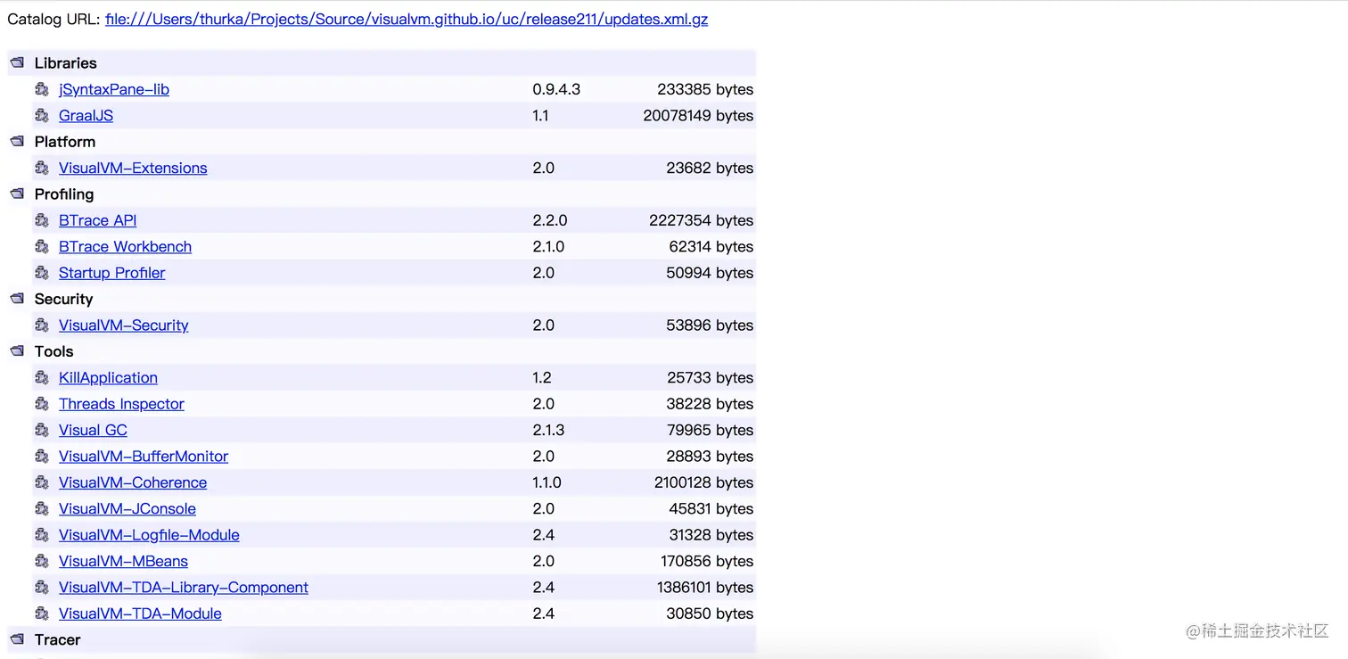
Task: Click the 23682 bytes size value
Action: [710, 168]
